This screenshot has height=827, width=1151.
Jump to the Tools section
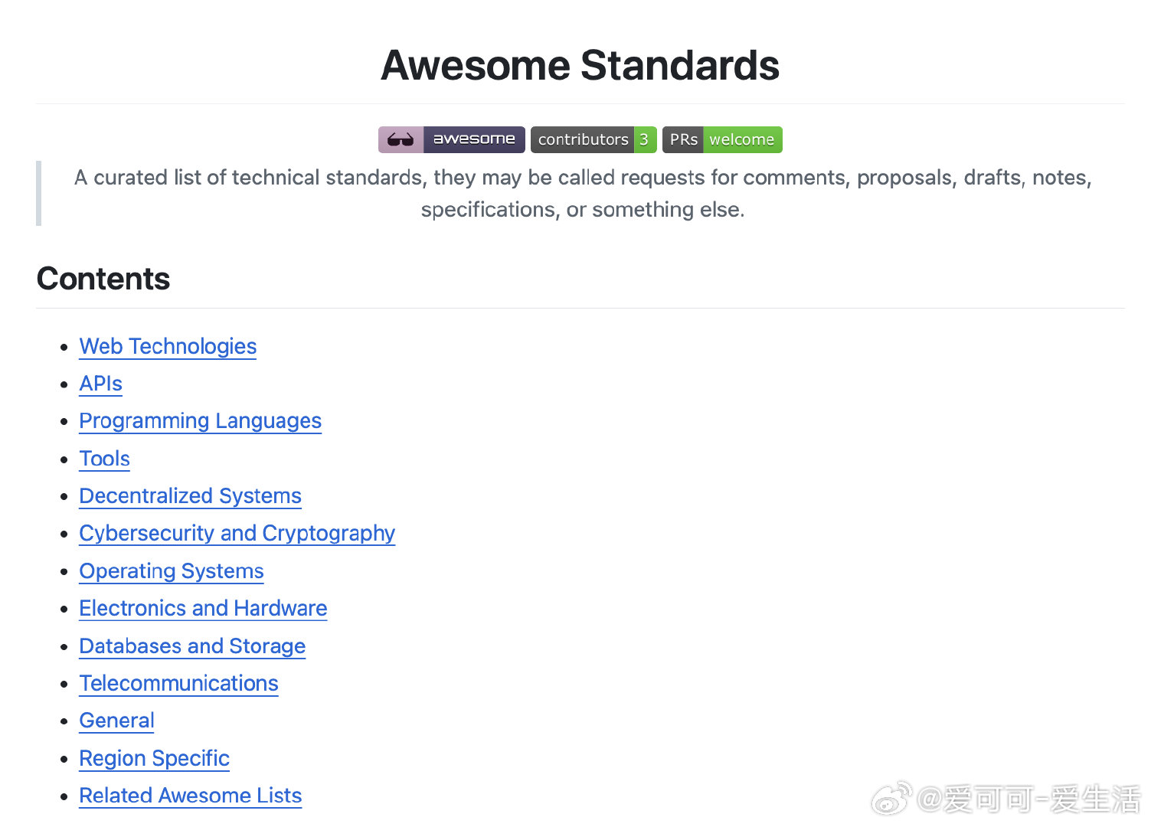tap(105, 459)
